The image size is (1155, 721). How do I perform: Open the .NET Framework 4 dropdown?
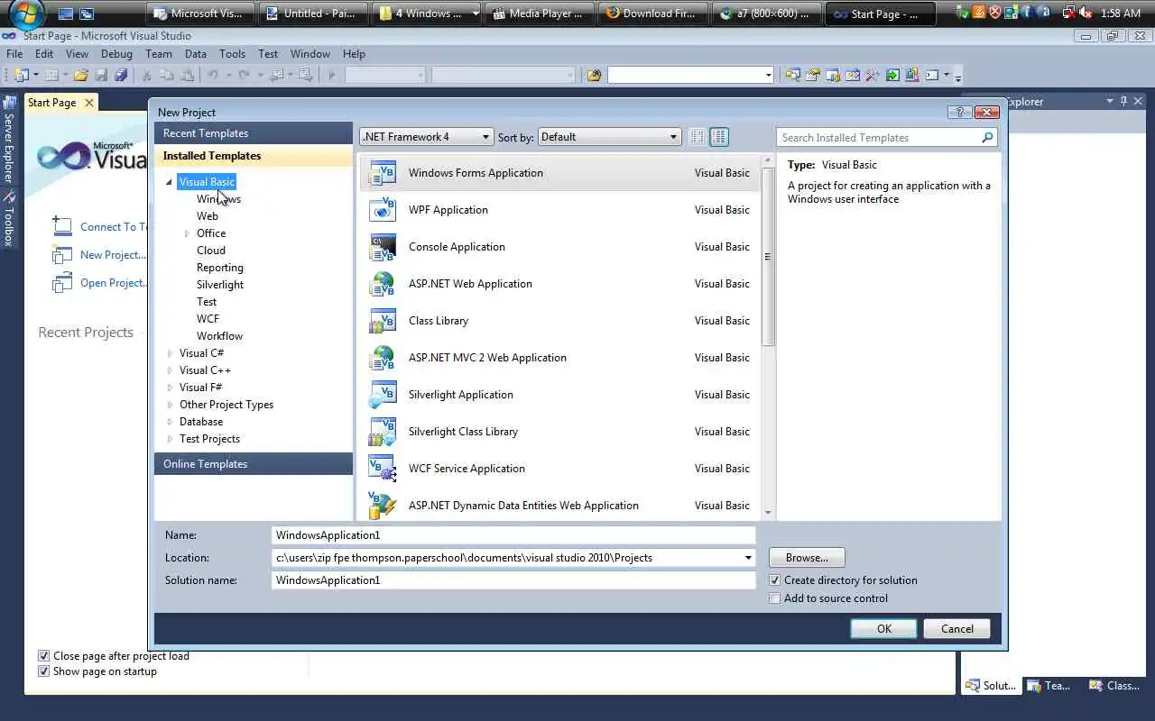[426, 137]
